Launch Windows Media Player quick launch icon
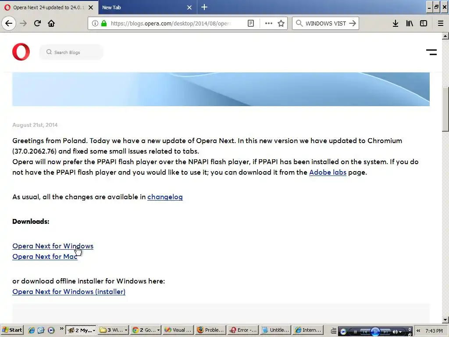 [51, 330]
